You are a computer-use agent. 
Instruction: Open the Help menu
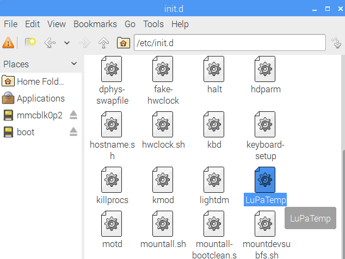pyautogui.click(x=180, y=24)
